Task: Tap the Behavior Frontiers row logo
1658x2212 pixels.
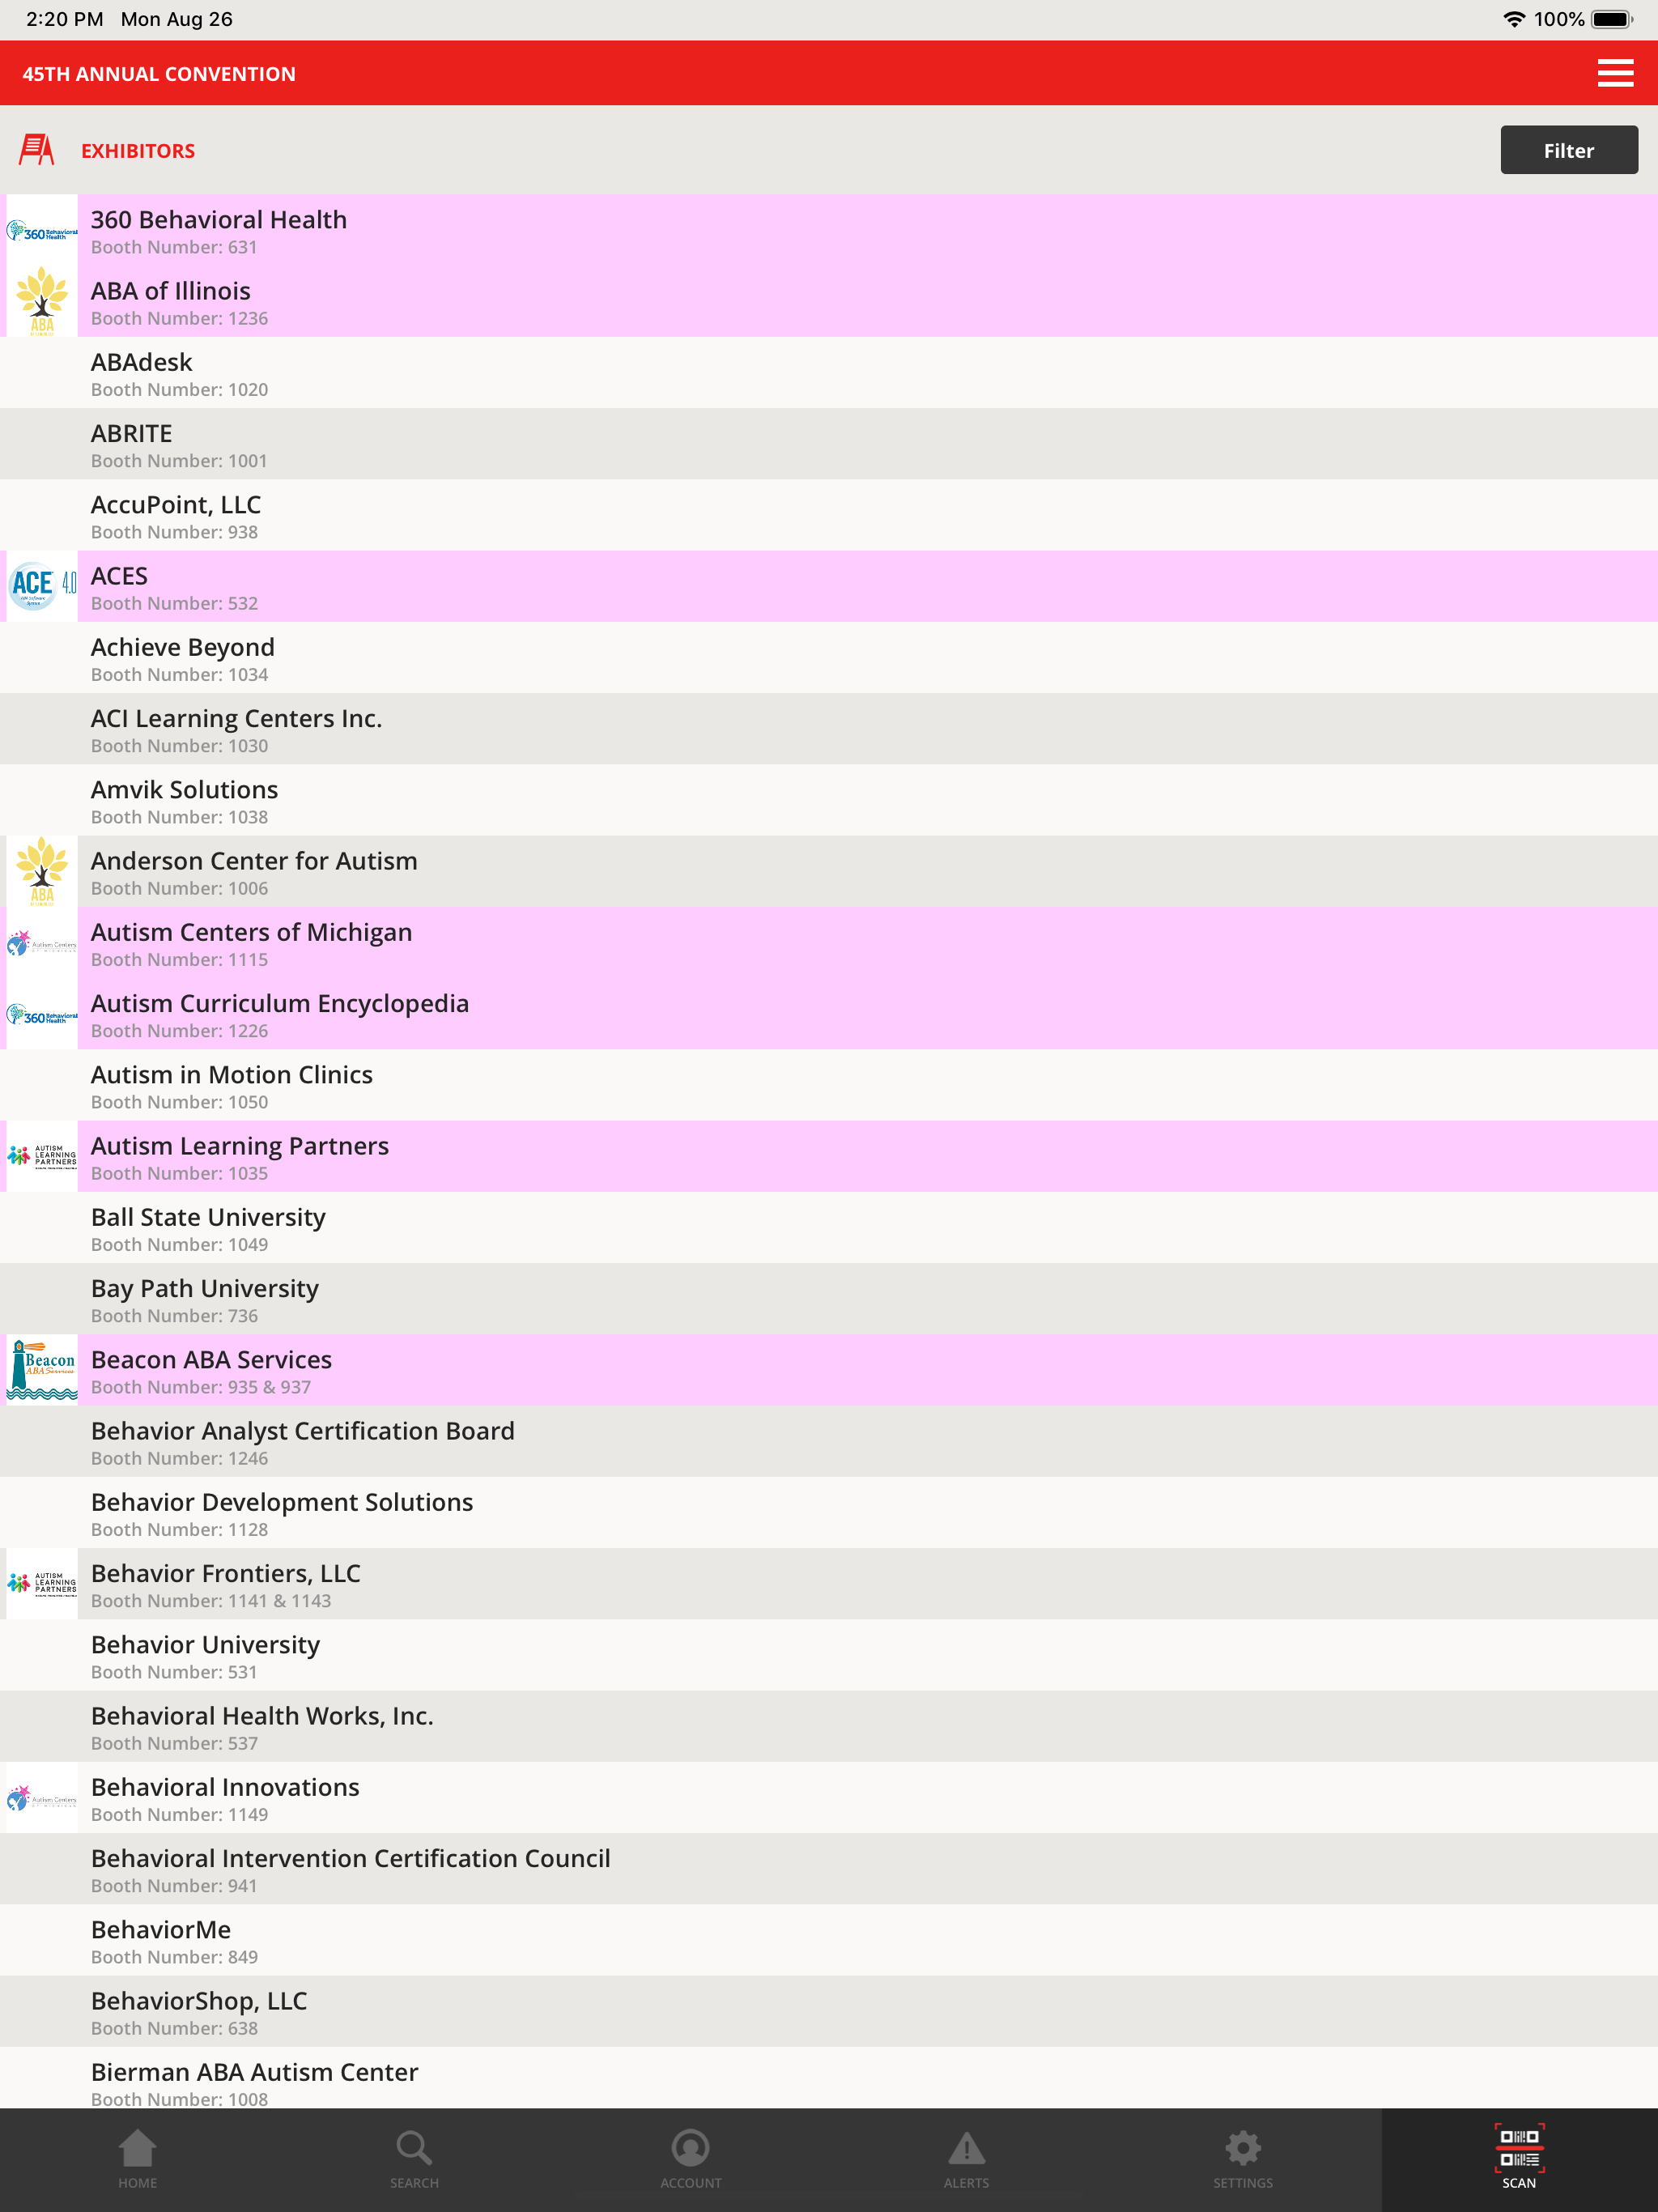Action: click(42, 1584)
